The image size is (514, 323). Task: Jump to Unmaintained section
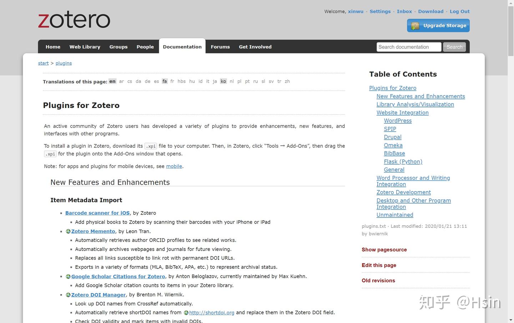coord(395,215)
